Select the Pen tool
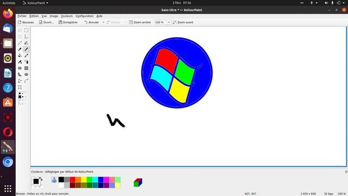 tap(27, 43)
